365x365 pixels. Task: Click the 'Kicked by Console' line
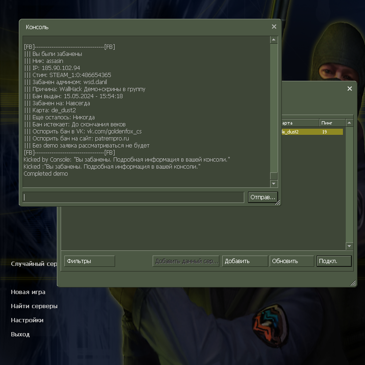[127, 159]
